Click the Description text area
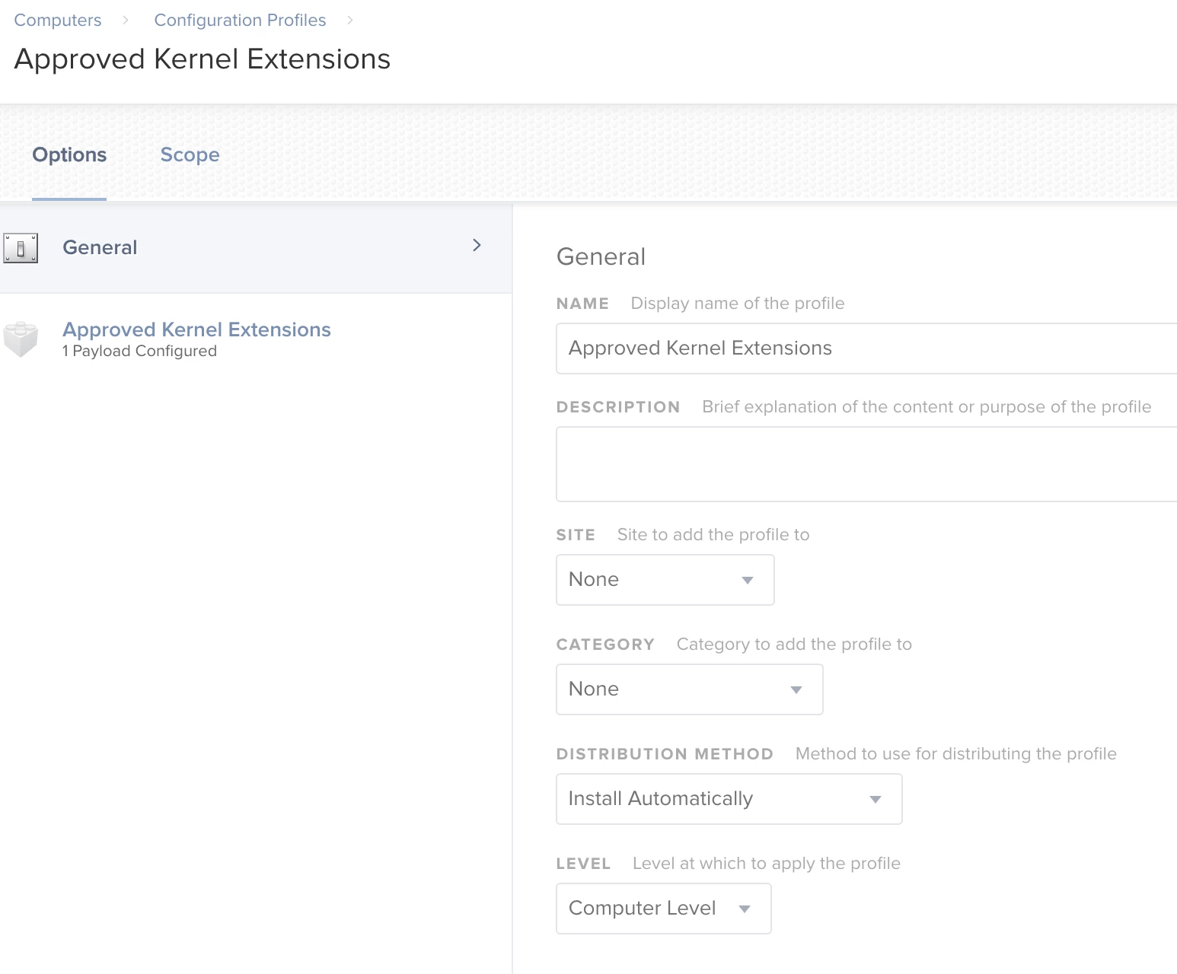Viewport: 1177px width, 974px height. [x=866, y=464]
